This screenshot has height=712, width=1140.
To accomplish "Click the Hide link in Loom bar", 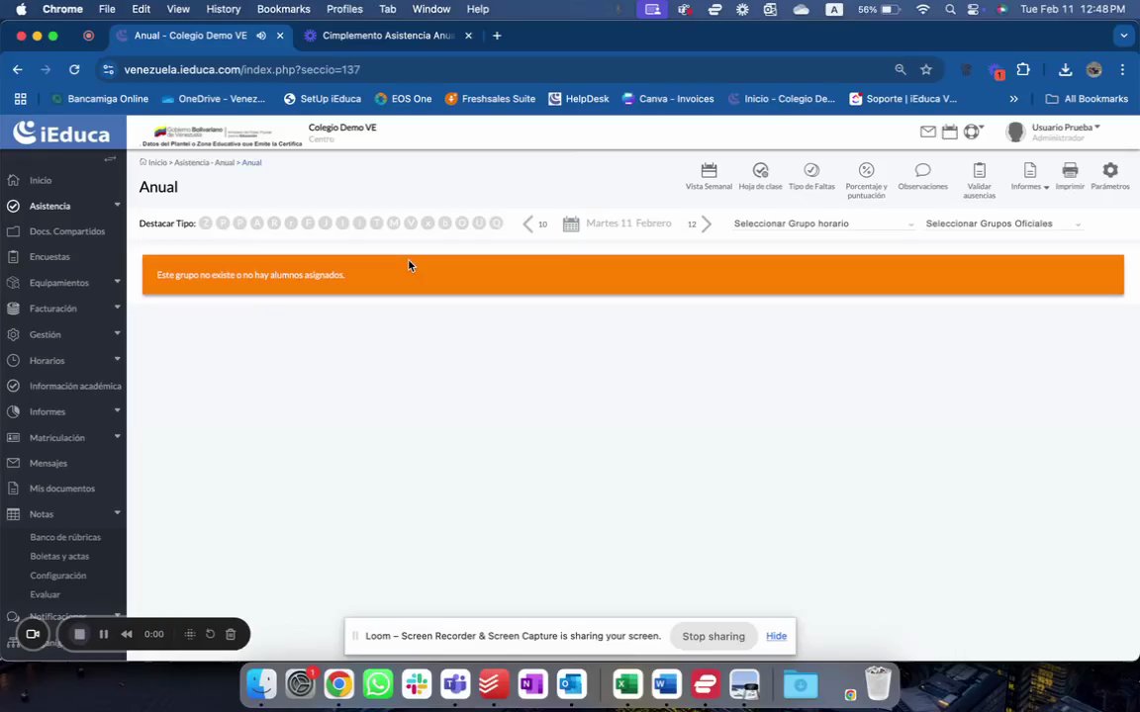I will coord(776,637).
